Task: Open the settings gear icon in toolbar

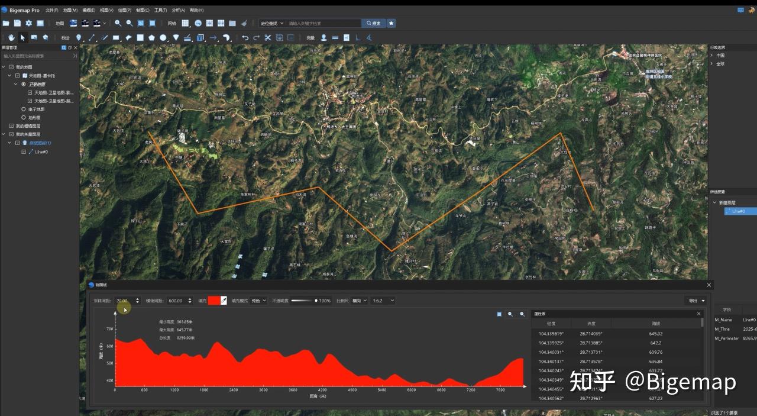Action: pyautogui.click(x=28, y=23)
